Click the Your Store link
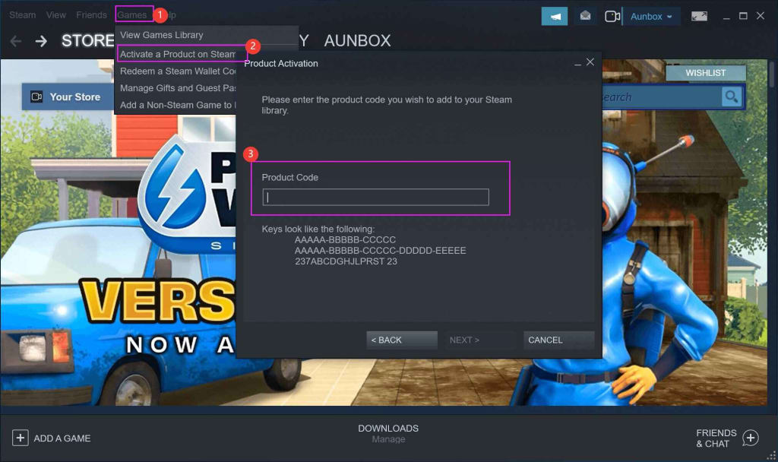Image resolution: width=778 pixels, height=462 pixels. click(x=75, y=97)
